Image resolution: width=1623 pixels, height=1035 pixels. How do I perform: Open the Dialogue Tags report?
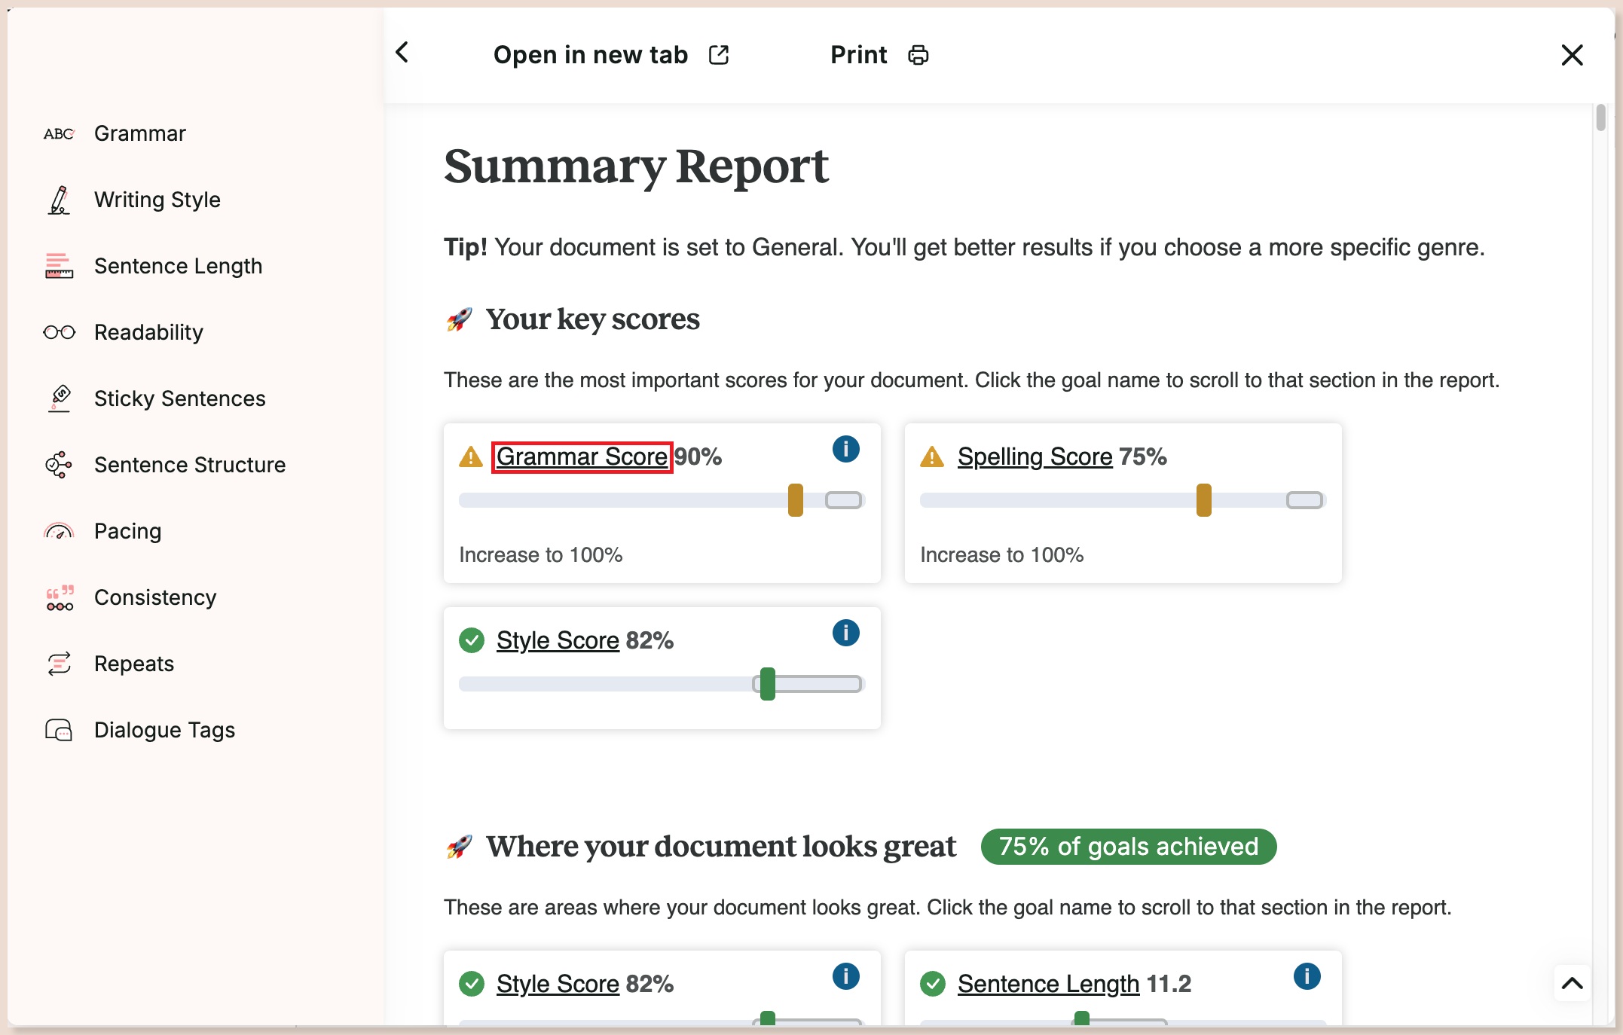click(164, 731)
